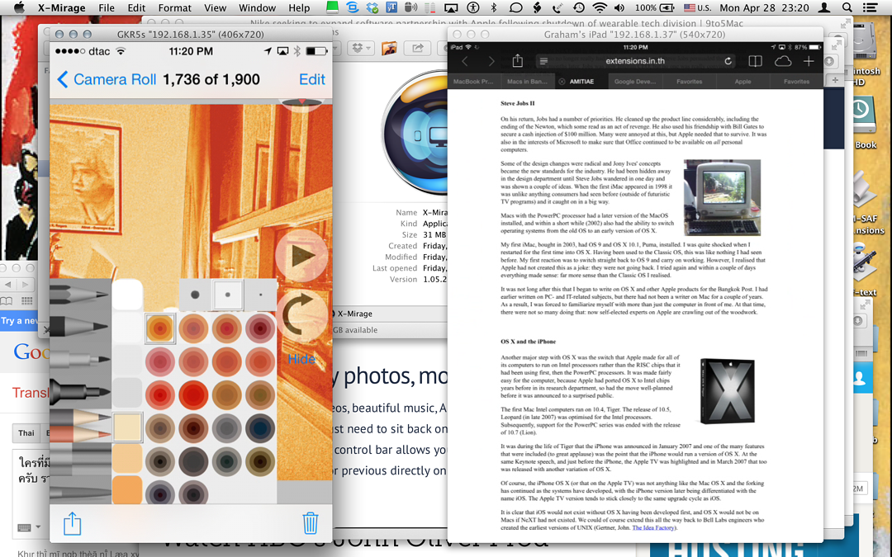Open Notification Center from the menu bar
The height and width of the screenshot is (557, 892).
[870, 8]
